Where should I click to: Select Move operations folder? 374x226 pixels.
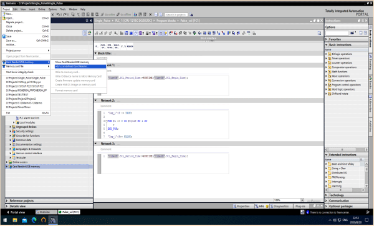[x=340, y=76]
